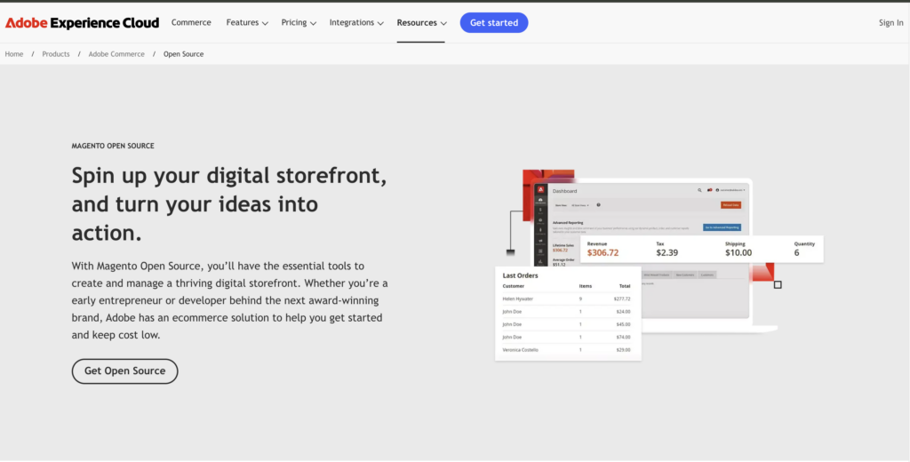Select the Veronica Costello order row
This screenshot has width=910, height=462.
click(566, 350)
